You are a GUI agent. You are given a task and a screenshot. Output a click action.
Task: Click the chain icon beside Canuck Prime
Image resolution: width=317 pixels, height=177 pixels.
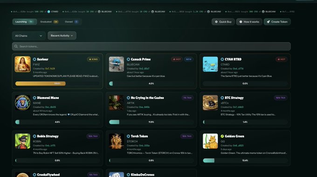point(128,59)
